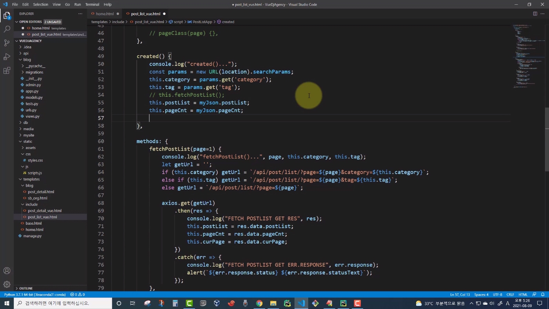Image resolution: width=549 pixels, height=309 pixels.
Task: Show hidden system tray icons
Action: (x=471, y=303)
